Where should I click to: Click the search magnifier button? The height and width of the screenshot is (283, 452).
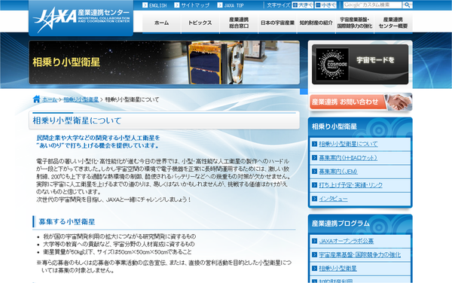click(407, 5)
